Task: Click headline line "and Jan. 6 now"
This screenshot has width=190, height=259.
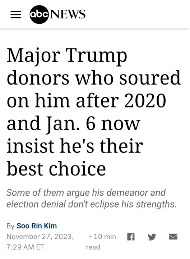Action: coord(74,123)
